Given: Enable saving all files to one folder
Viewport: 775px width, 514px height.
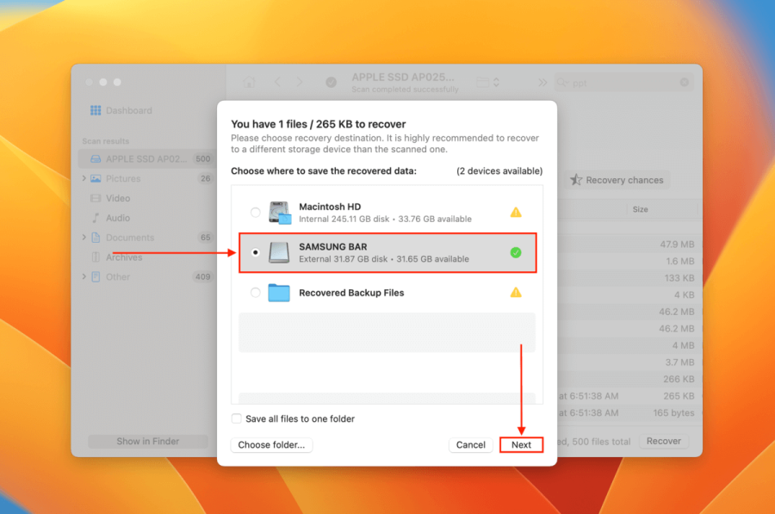Looking at the screenshot, I should [236, 418].
